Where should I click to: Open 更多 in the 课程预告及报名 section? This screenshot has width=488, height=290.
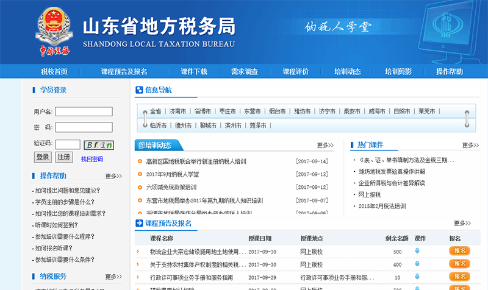(462, 223)
